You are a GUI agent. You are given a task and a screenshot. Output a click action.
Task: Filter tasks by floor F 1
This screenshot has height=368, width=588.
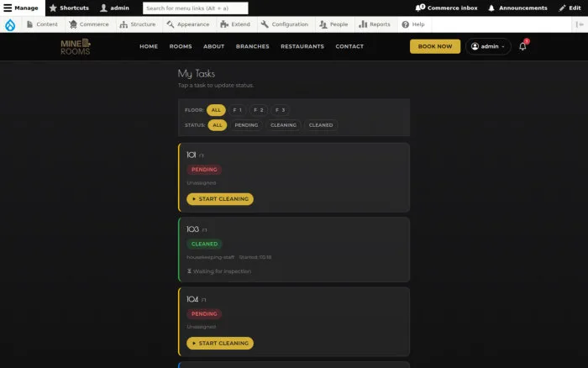[x=238, y=110]
